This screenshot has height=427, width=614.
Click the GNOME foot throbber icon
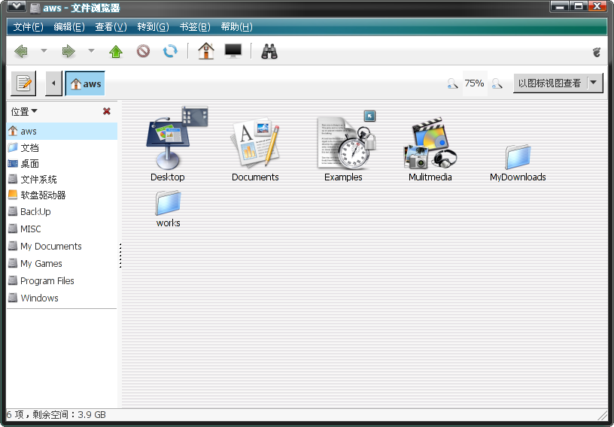coord(597,52)
